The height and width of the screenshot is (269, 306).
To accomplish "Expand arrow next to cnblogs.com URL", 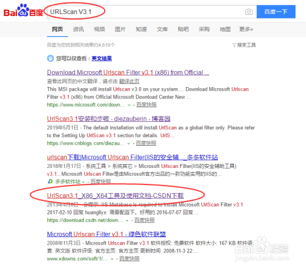I will click(x=129, y=143).
